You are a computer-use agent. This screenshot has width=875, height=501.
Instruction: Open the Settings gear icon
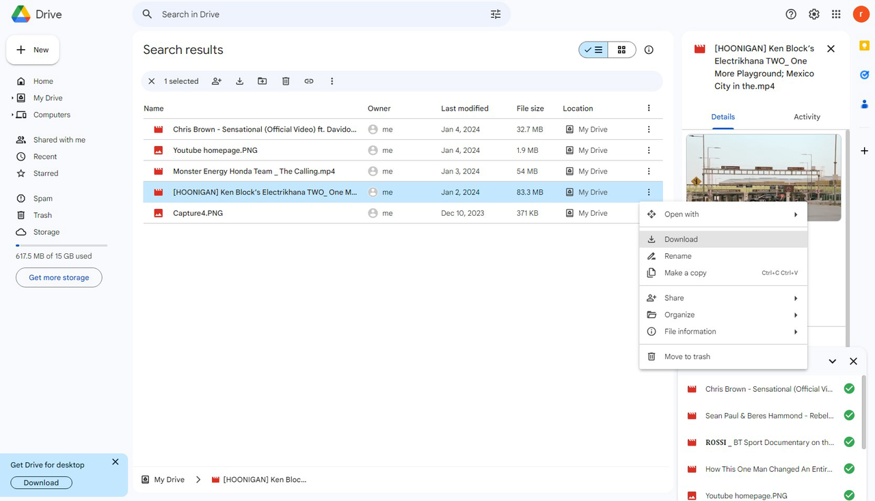tap(813, 14)
